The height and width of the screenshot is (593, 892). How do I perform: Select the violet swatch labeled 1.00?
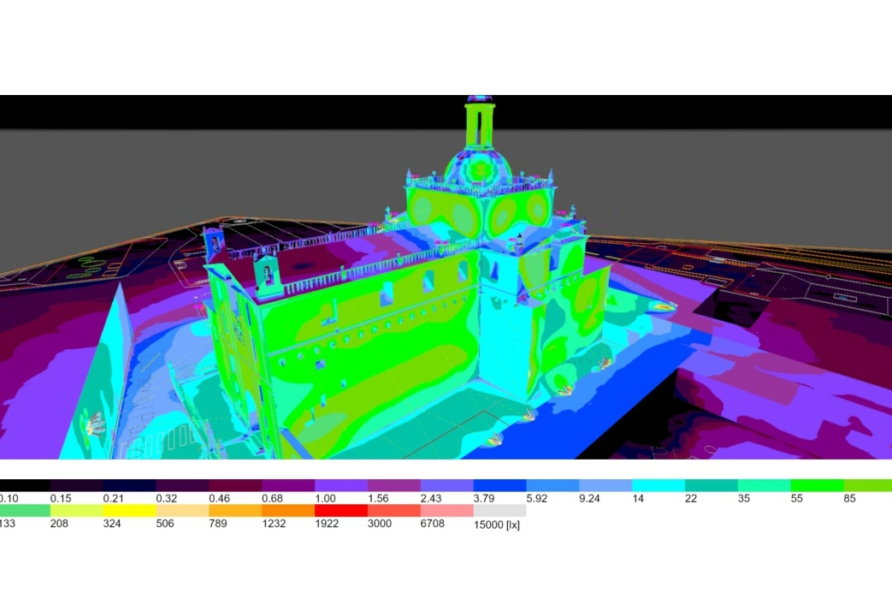341,485
